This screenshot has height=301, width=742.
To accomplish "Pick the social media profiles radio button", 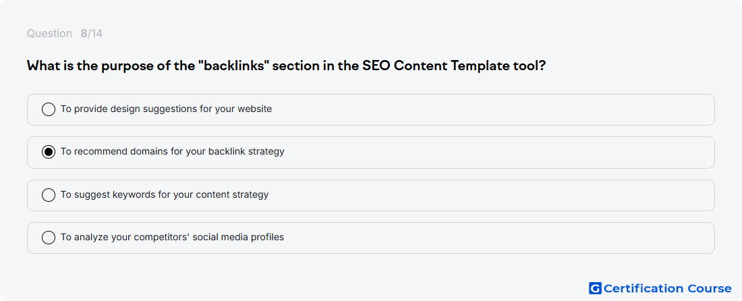I will point(49,238).
